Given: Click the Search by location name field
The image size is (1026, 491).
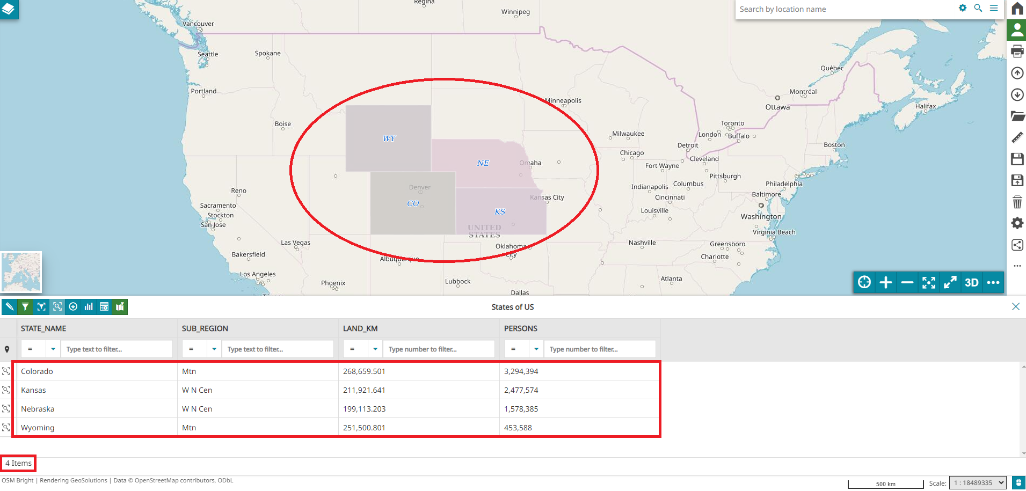Looking at the screenshot, I should 843,9.
